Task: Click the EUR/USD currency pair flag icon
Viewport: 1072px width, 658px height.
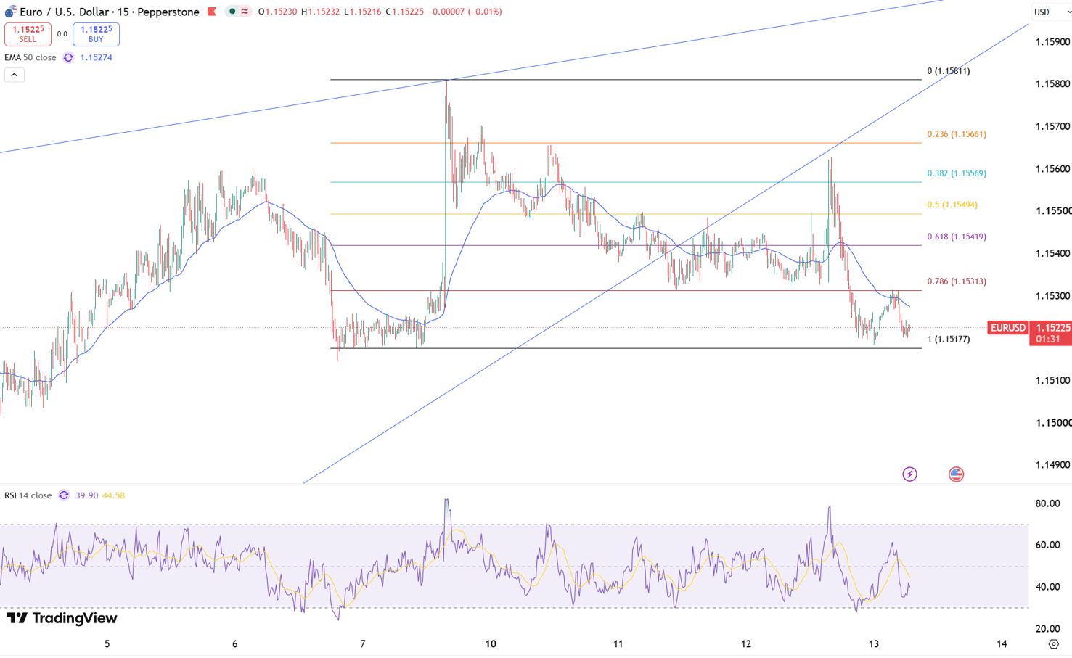Action: (x=10, y=12)
